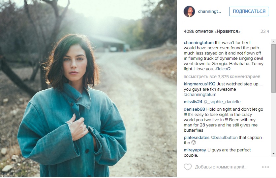Click the 408k likes count
This screenshot has width=276, height=178.
click(212, 32)
